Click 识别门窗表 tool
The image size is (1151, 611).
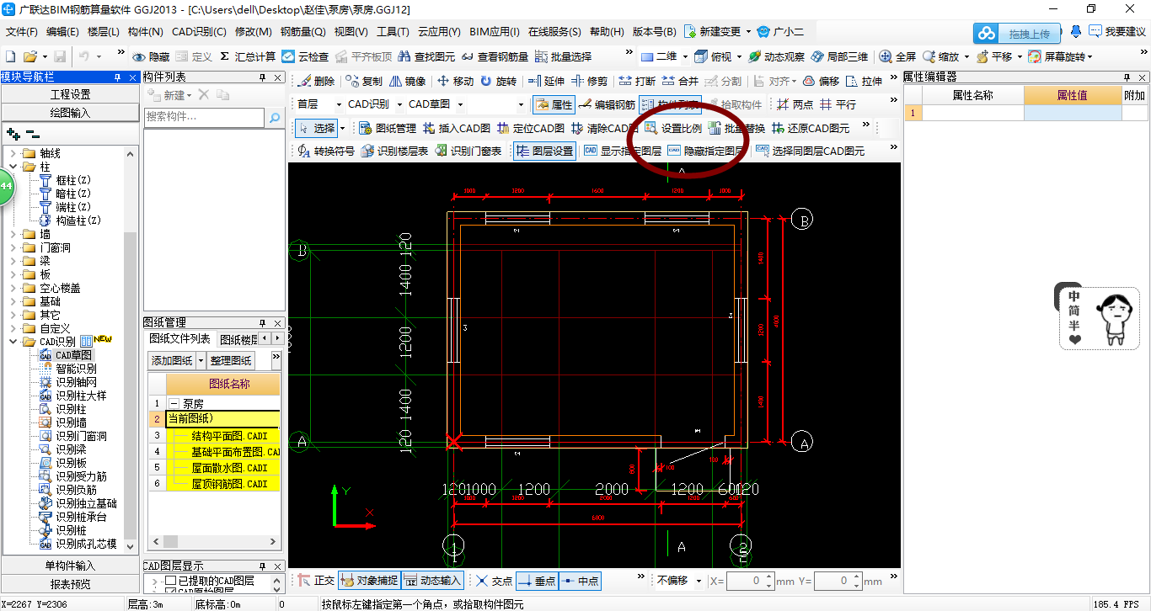point(468,151)
